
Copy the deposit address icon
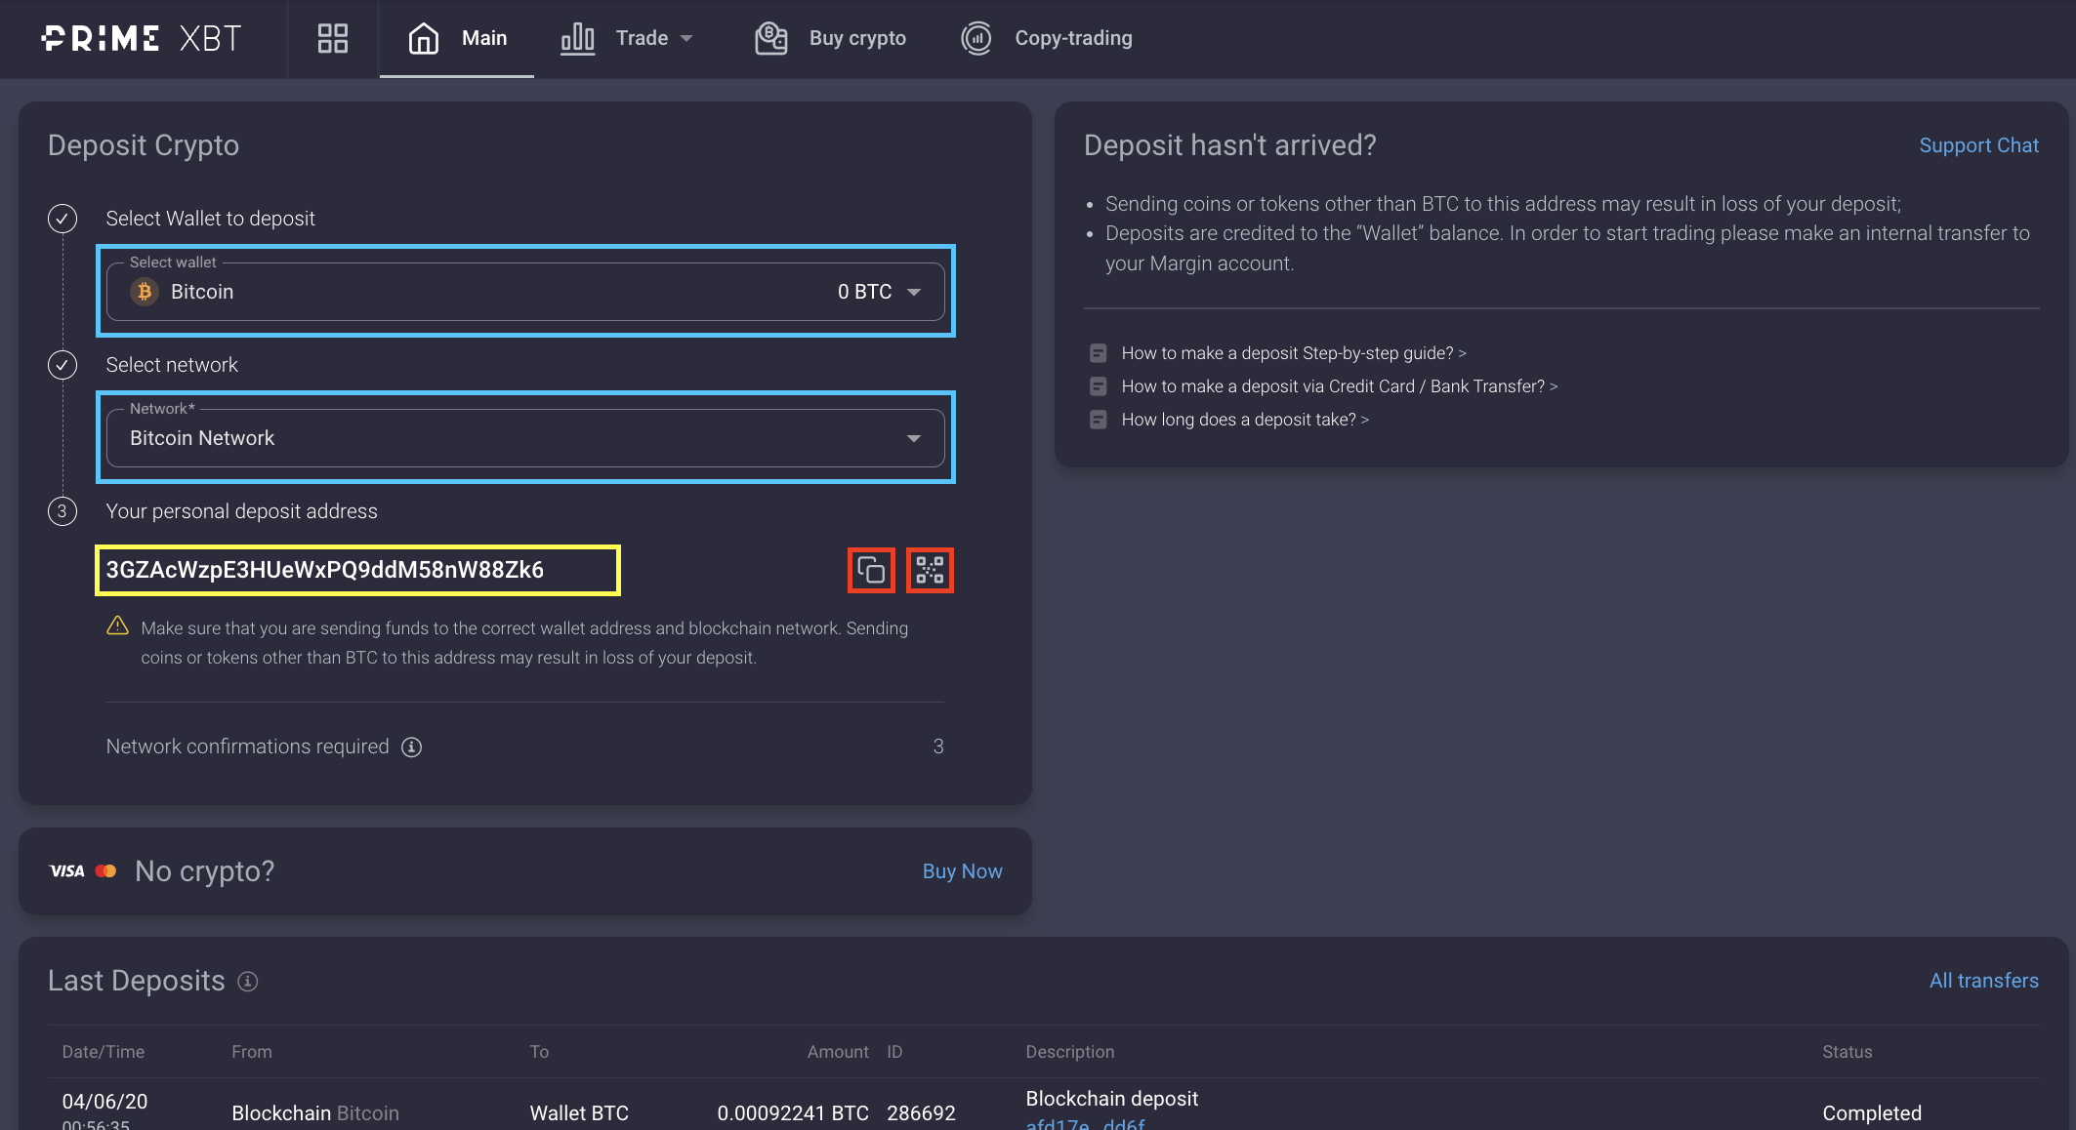[871, 570]
